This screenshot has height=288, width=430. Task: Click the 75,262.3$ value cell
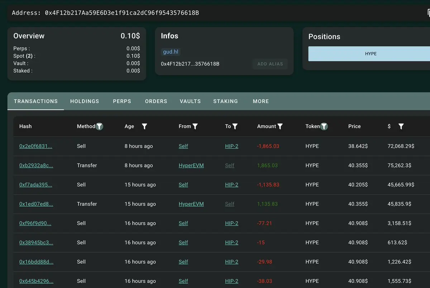click(x=400, y=165)
